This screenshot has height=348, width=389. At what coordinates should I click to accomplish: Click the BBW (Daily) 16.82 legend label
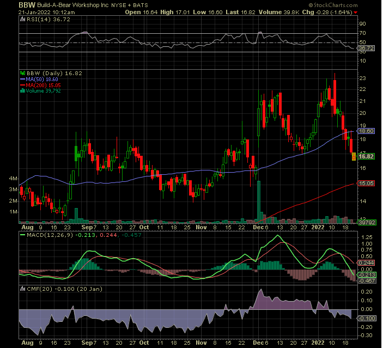tap(54, 73)
